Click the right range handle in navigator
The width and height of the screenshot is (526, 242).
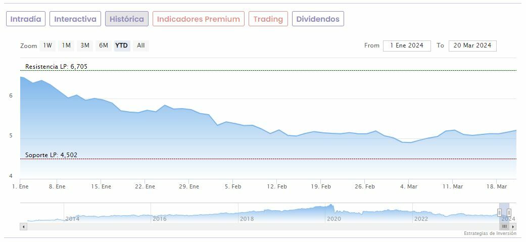(x=509, y=212)
